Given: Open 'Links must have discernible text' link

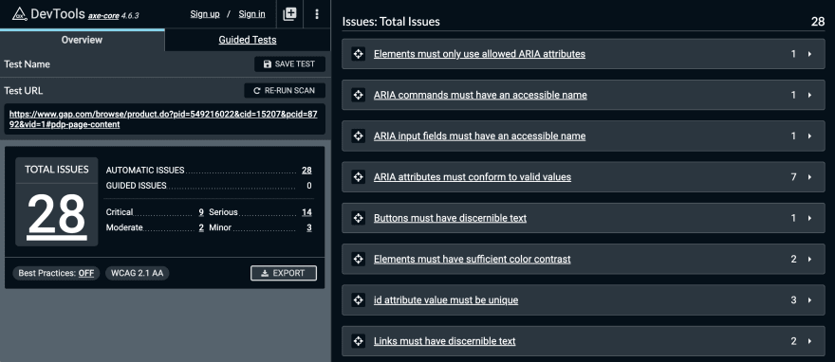Looking at the screenshot, I should (x=445, y=341).
